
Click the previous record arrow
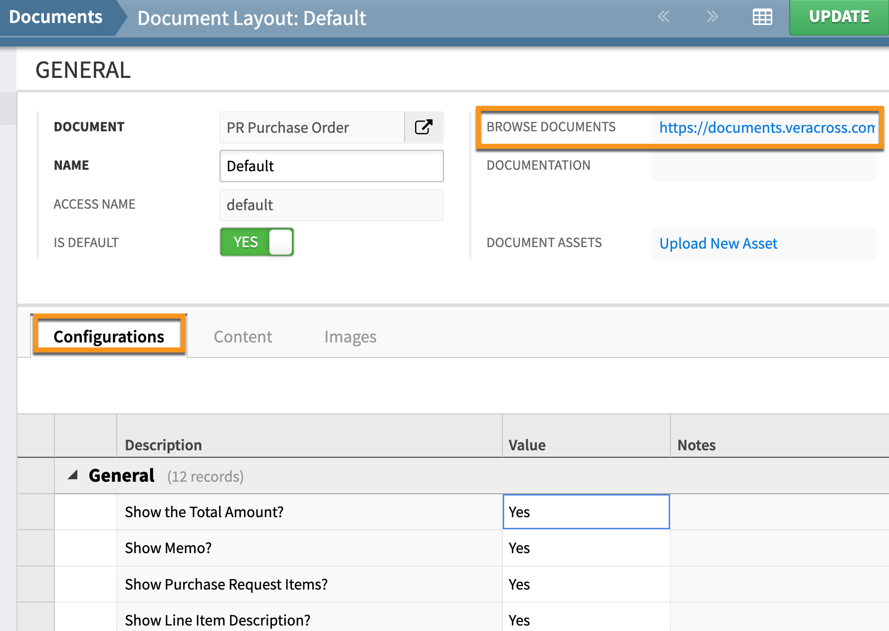pyautogui.click(x=664, y=16)
